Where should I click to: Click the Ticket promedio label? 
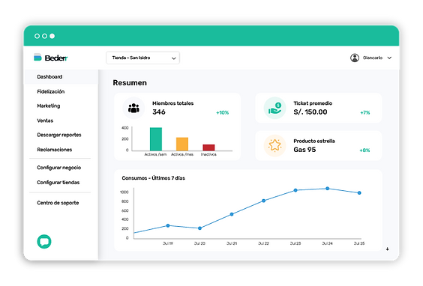(x=313, y=103)
